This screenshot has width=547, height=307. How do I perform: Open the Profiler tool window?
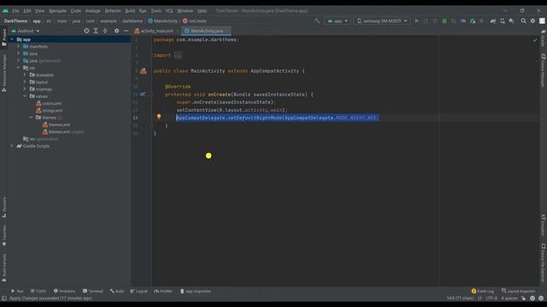[x=163, y=291]
